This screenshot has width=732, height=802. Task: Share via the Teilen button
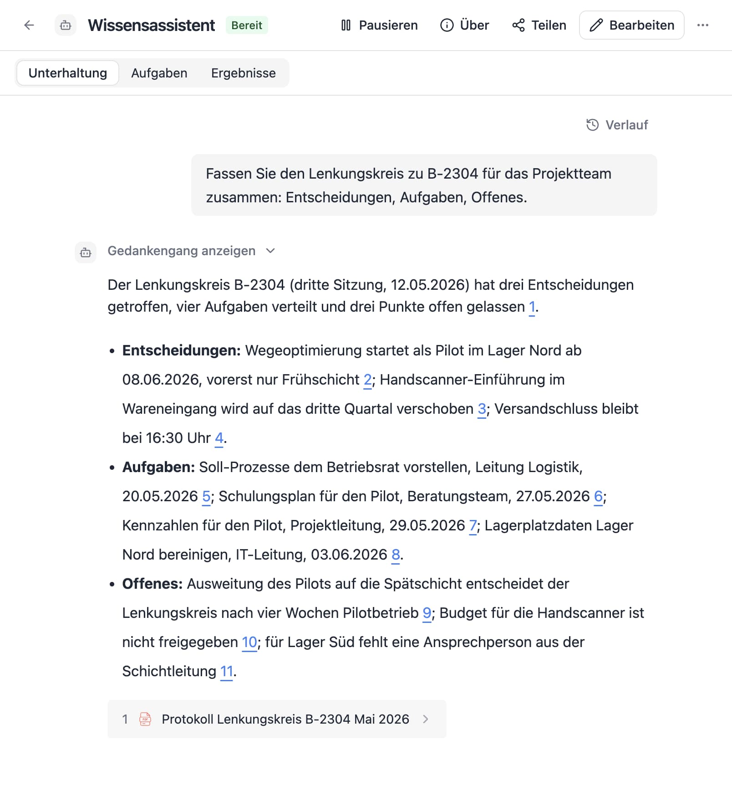click(x=539, y=25)
